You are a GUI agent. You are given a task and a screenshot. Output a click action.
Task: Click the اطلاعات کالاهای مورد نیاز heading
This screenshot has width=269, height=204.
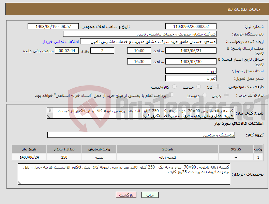point(239,123)
